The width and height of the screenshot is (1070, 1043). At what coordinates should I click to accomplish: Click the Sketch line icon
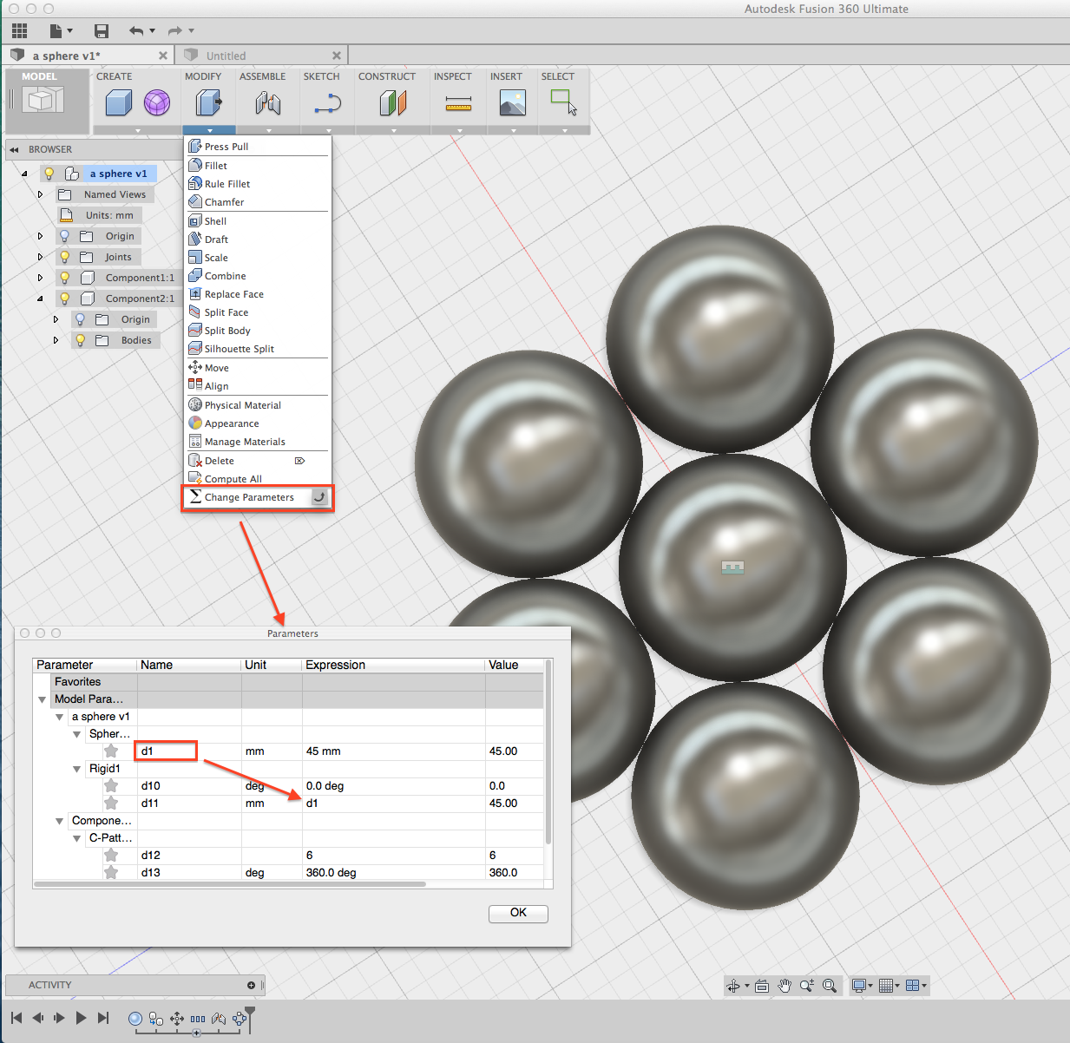coord(327,104)
